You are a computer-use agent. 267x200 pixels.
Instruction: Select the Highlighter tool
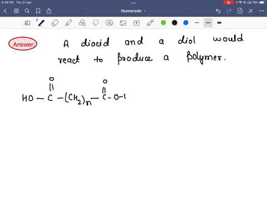tap(68, 23)
